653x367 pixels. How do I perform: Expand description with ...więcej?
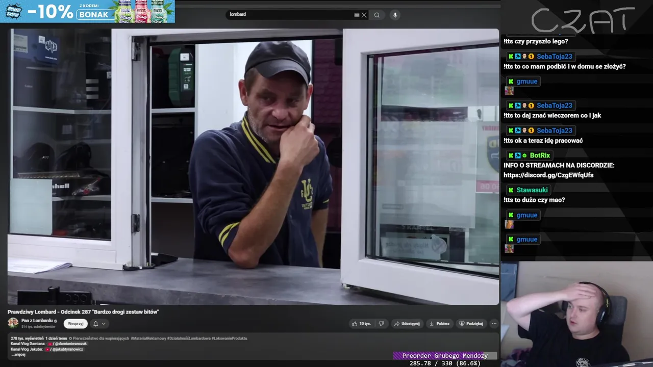[x=18, y=355]
